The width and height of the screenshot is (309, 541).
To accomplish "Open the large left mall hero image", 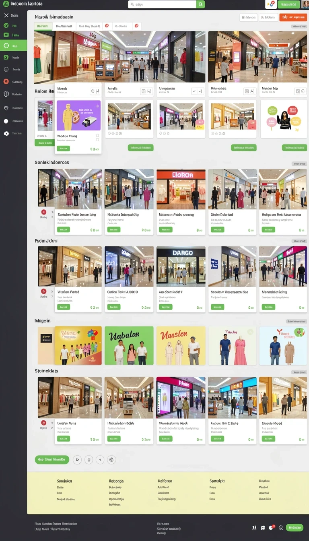I will tap(120, 57).
